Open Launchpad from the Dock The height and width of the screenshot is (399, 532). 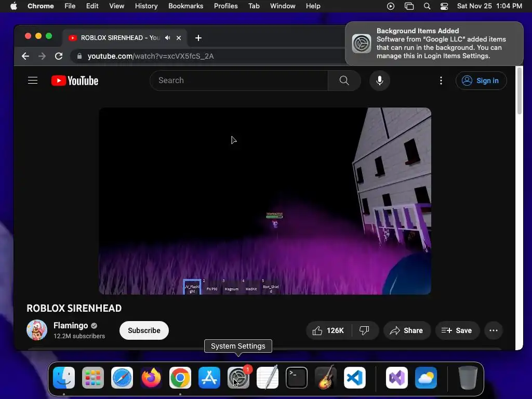[93, 378]
